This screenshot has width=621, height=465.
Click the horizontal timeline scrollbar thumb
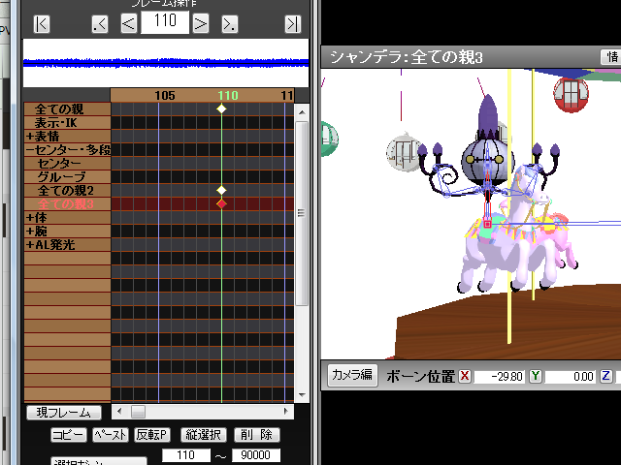tap(138, 411)
